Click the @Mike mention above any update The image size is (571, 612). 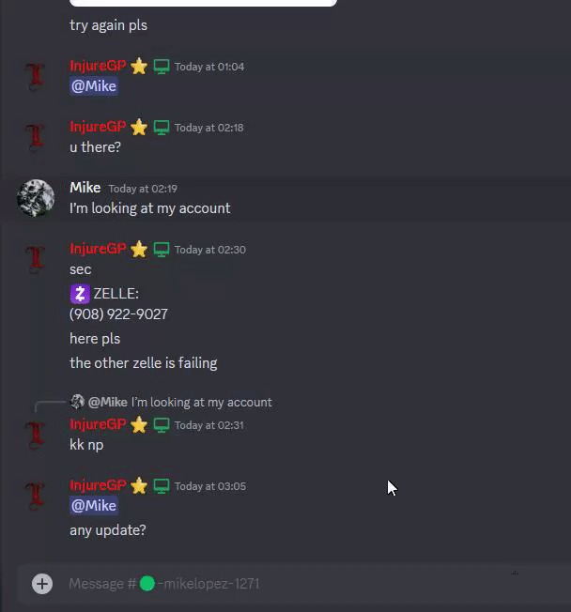point(94,506)
